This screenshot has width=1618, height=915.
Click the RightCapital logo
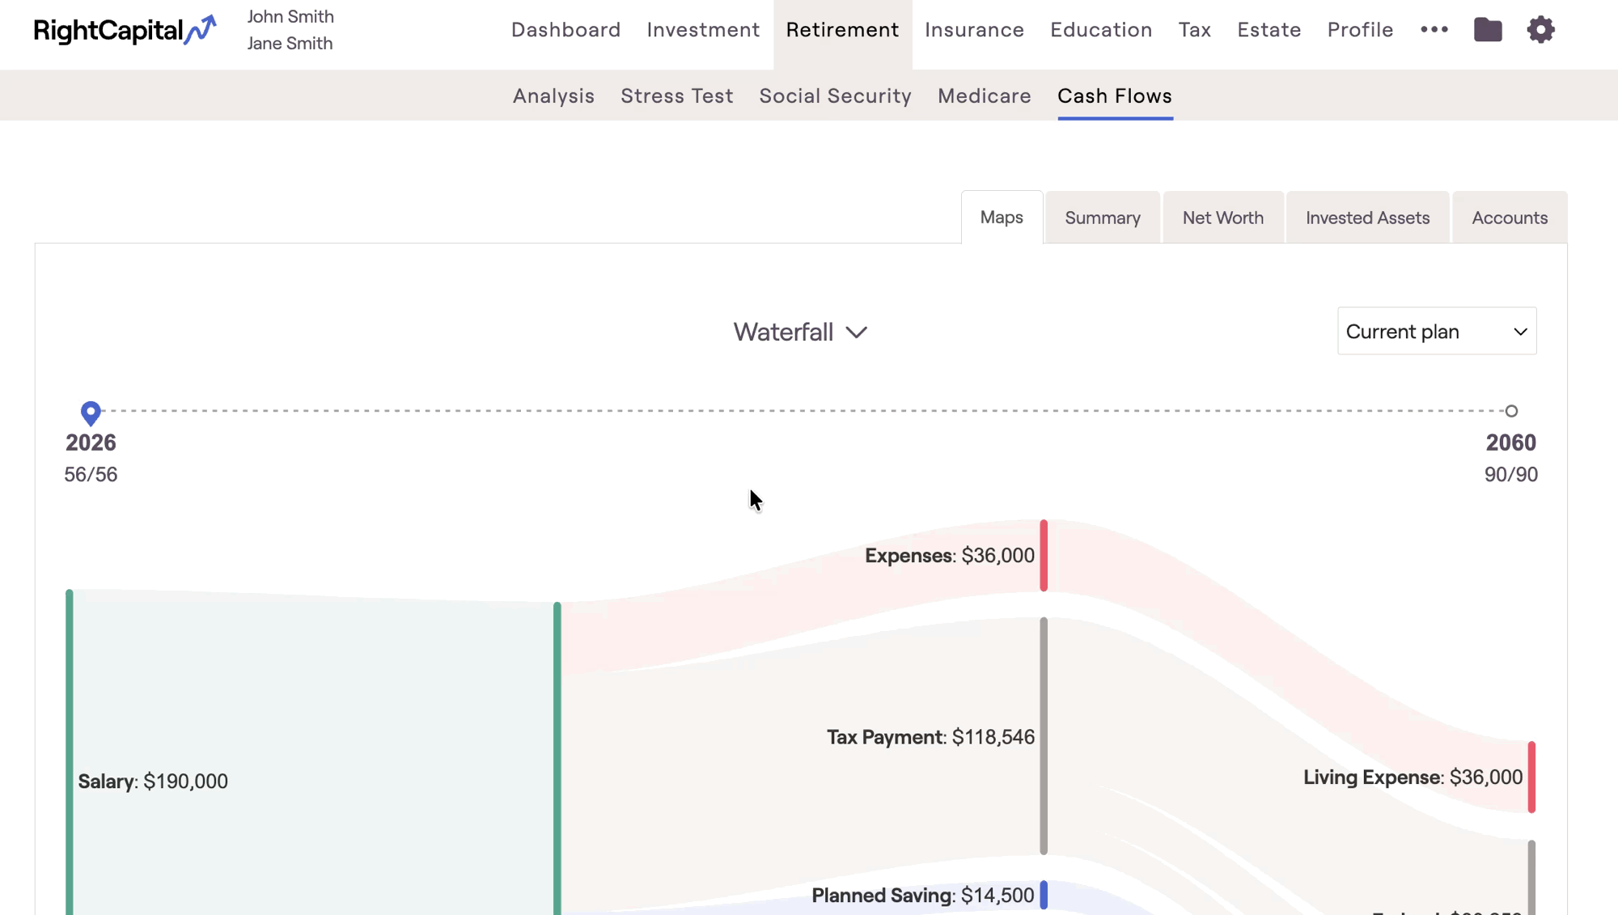point(125,31)
